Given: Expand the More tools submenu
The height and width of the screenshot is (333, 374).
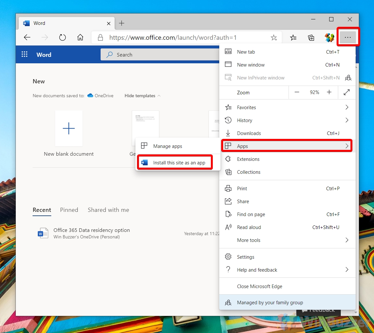Looking at the screenshot, I should tap(347, 240).
